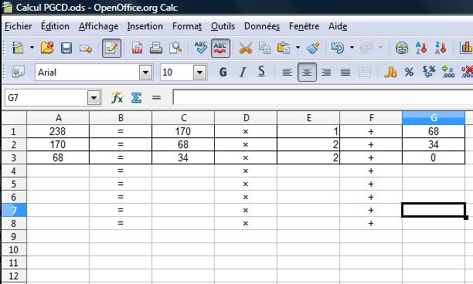Open the Fenêtre menu

[304, 26]
